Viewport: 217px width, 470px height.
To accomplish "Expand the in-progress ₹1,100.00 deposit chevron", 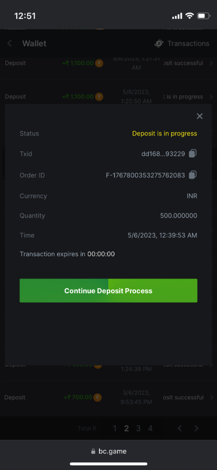I will [211, 97].
